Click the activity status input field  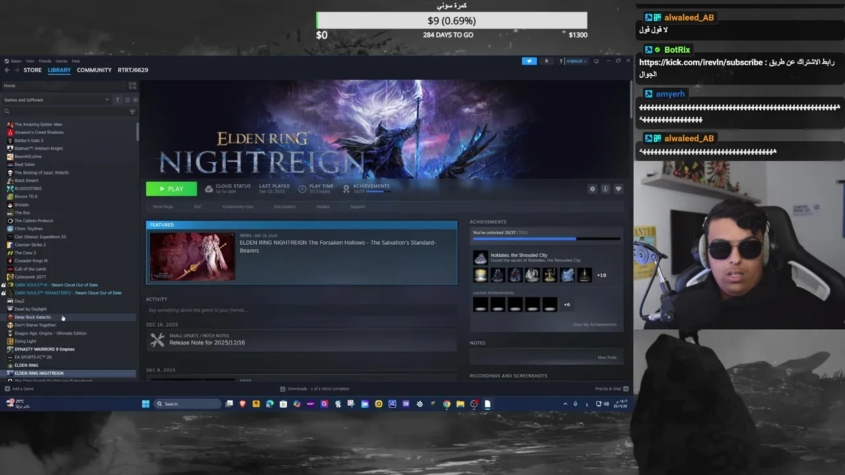coord(301,310)
